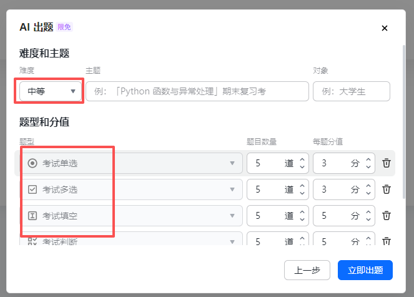Open the 考试多选 question type dropdown
This screenshot has height=297, width=414.
coord(131,189)
